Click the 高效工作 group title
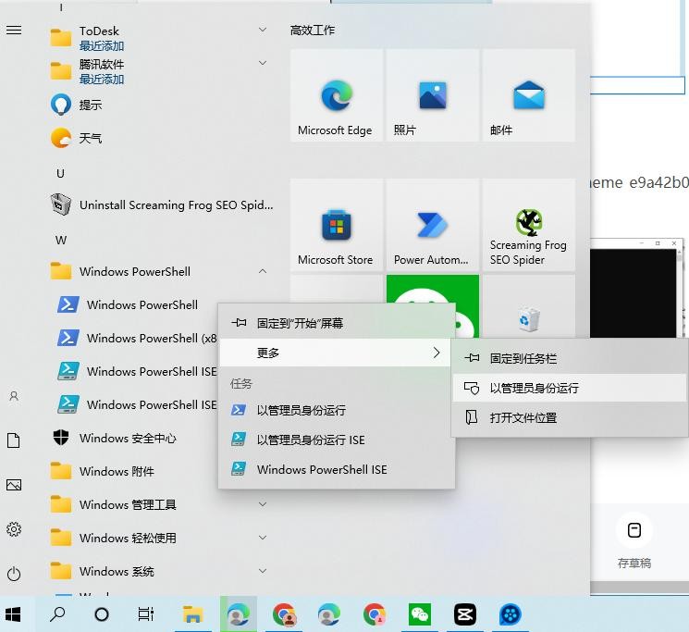Screen dimensions: 689x632 click(x=313, y=31)
